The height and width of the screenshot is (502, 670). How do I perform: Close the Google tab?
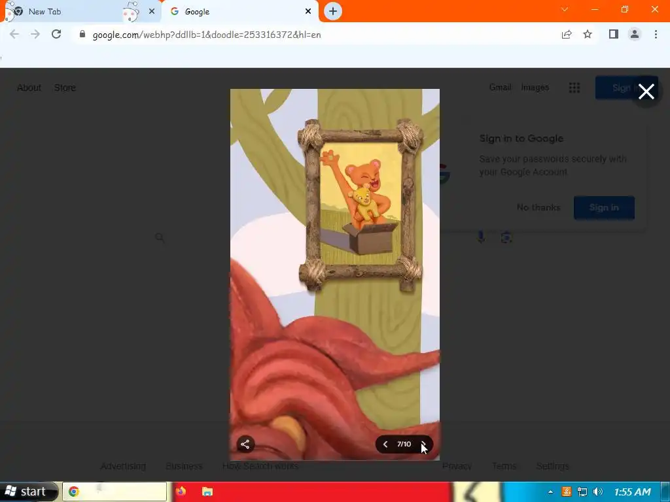tap(308, 12)
